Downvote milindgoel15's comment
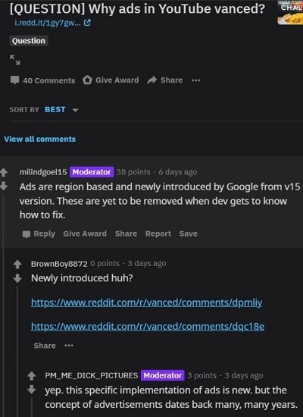Image resolution: width=303 pixels, height=417 pixels. tap(4, 187)
